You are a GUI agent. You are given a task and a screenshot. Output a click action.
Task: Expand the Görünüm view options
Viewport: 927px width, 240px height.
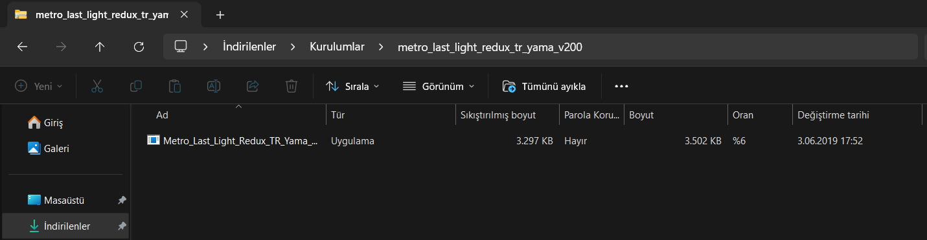point(439,86)
